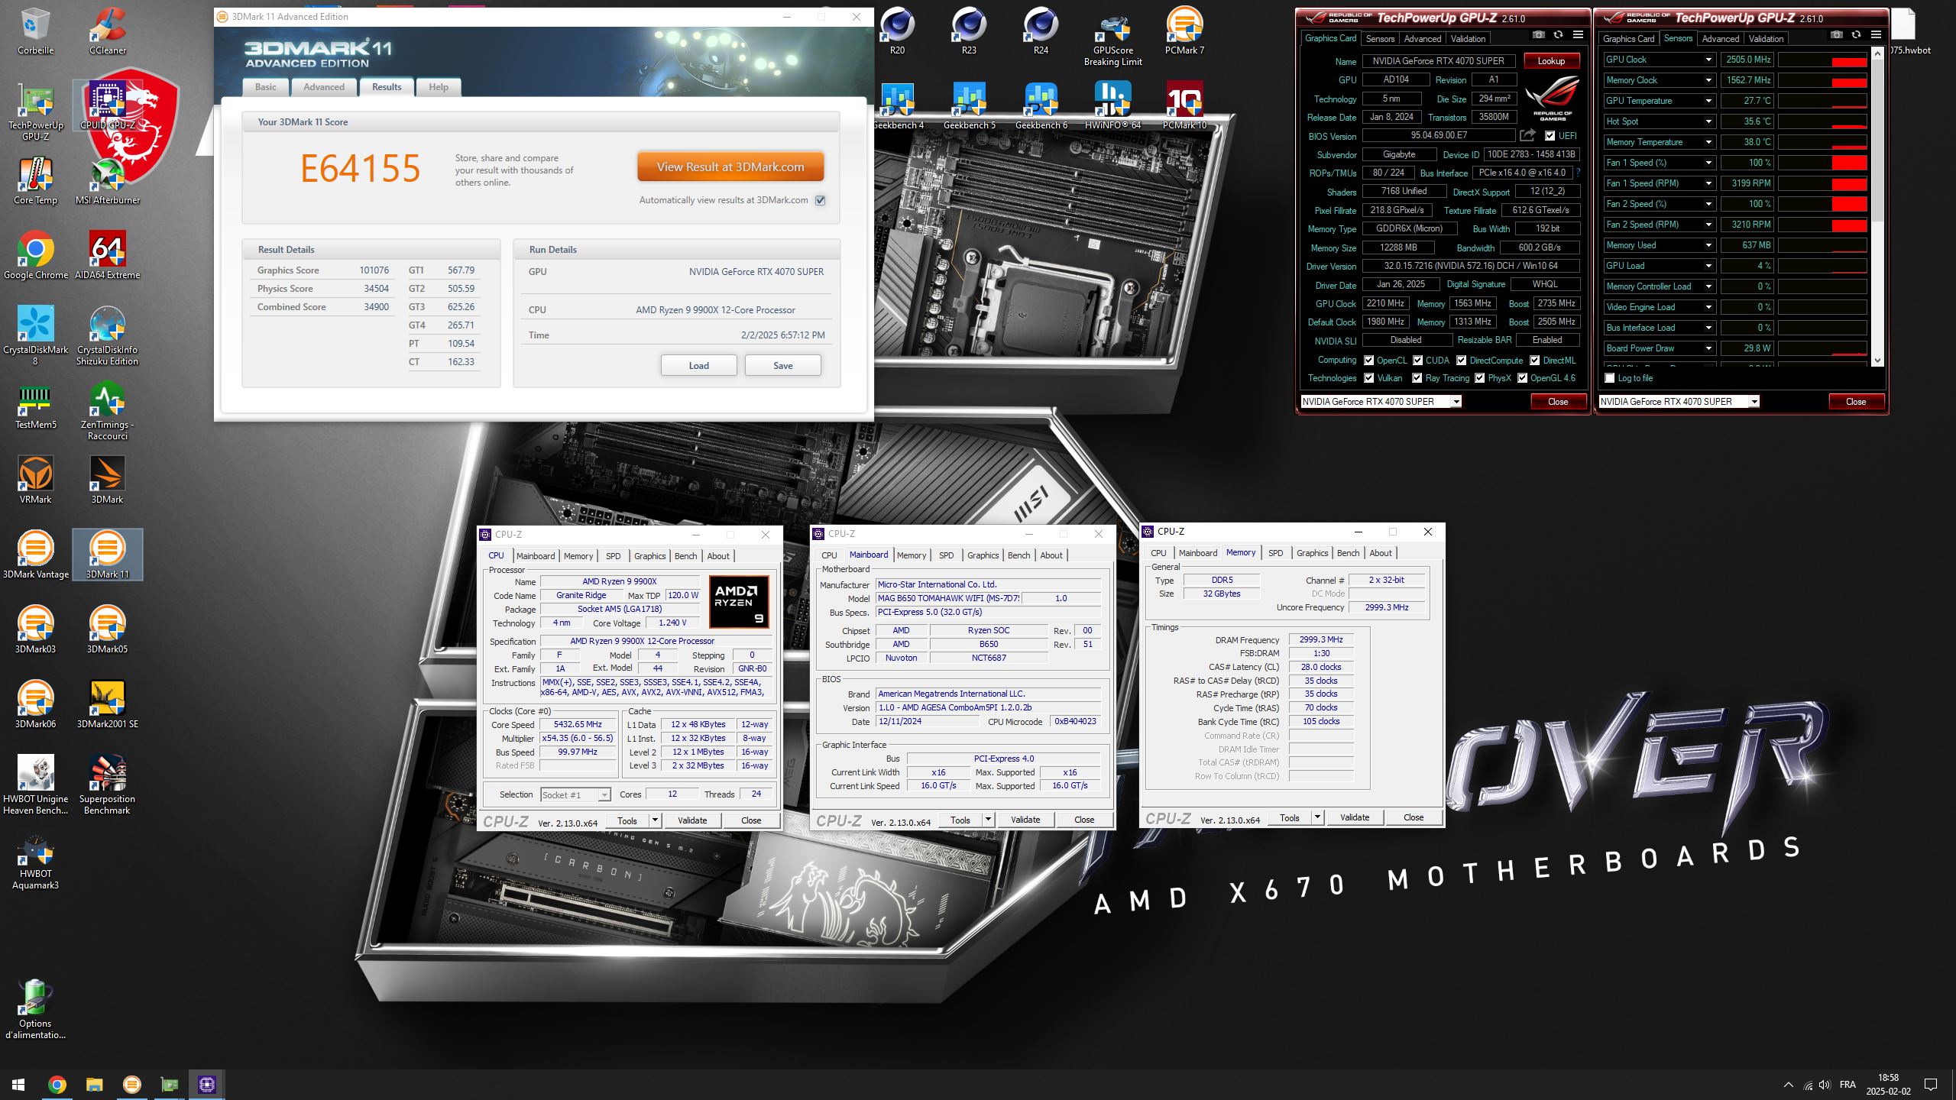Launch 3DMark2001 SE icon
The width and height of the screenshot is (1956, 1100).
click(107, 705)
